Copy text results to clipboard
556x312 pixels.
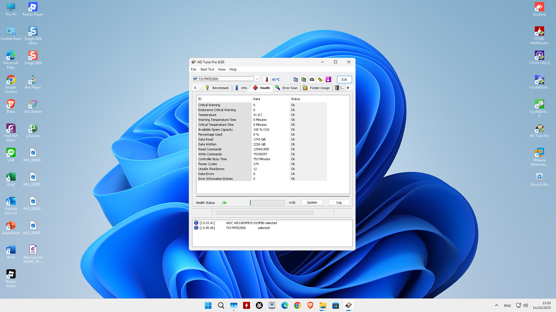295,80
